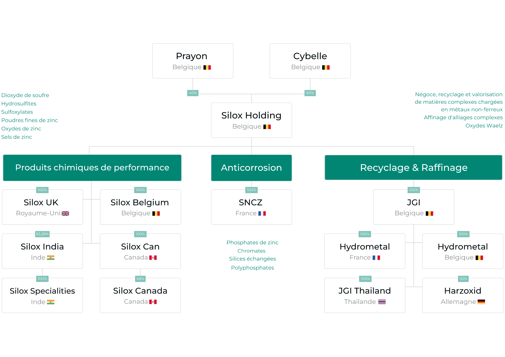This screenshot has height=357, width=505.
Task: Click the 100% badge above Silox UK
Action: [x=42, y=190]
